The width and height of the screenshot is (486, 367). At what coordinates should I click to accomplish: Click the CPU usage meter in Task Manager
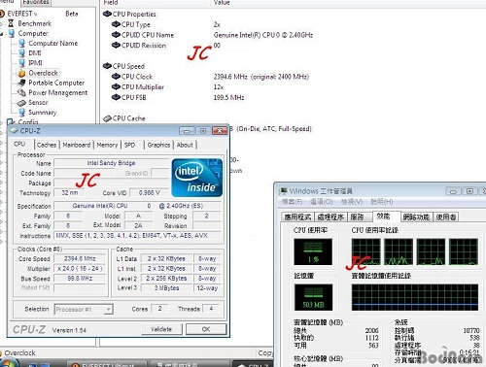click(x=313, y=252)
